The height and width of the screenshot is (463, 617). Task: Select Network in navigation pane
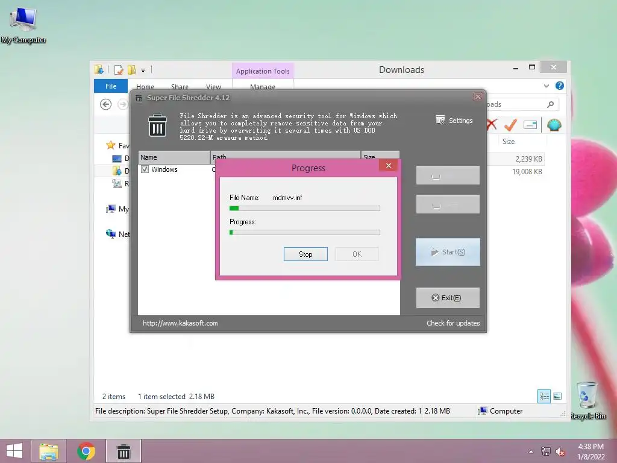pyautogui.click(x=118, y=235)
